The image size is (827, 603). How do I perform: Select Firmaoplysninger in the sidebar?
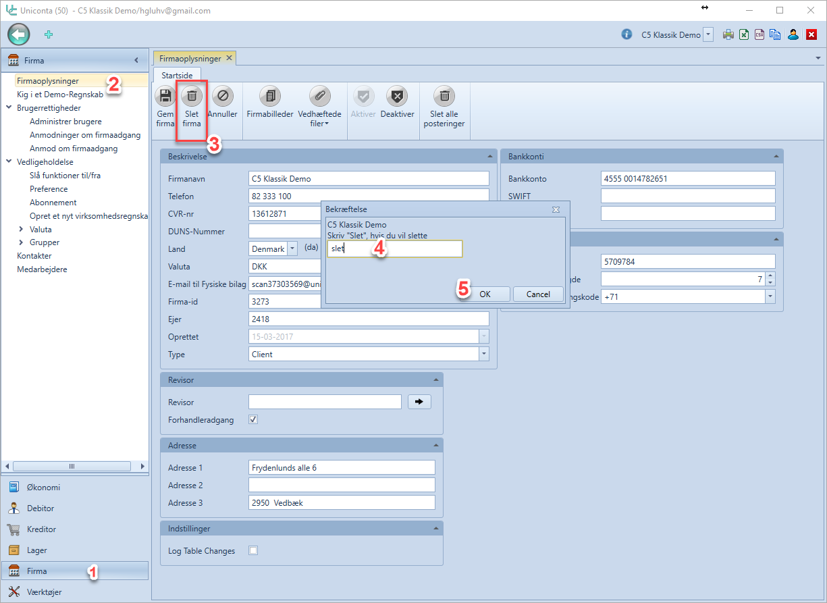[x=48, y=81]
